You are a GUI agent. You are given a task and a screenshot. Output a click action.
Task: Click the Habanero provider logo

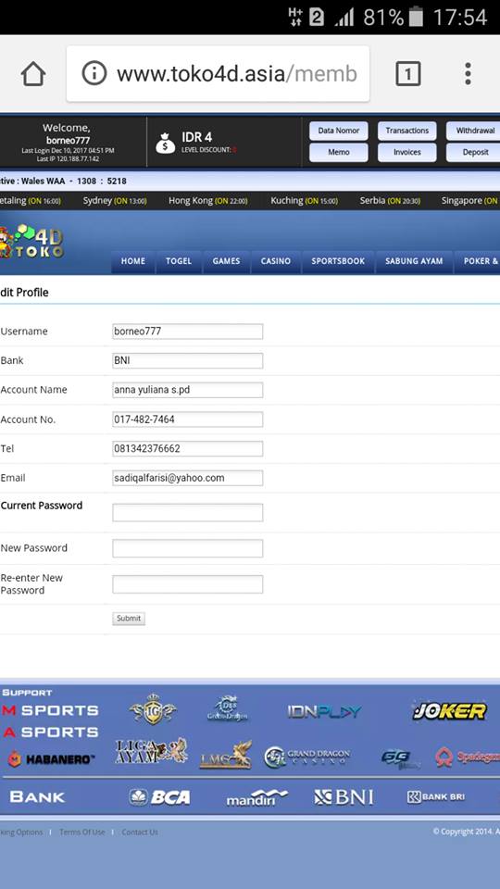point(52,758)
